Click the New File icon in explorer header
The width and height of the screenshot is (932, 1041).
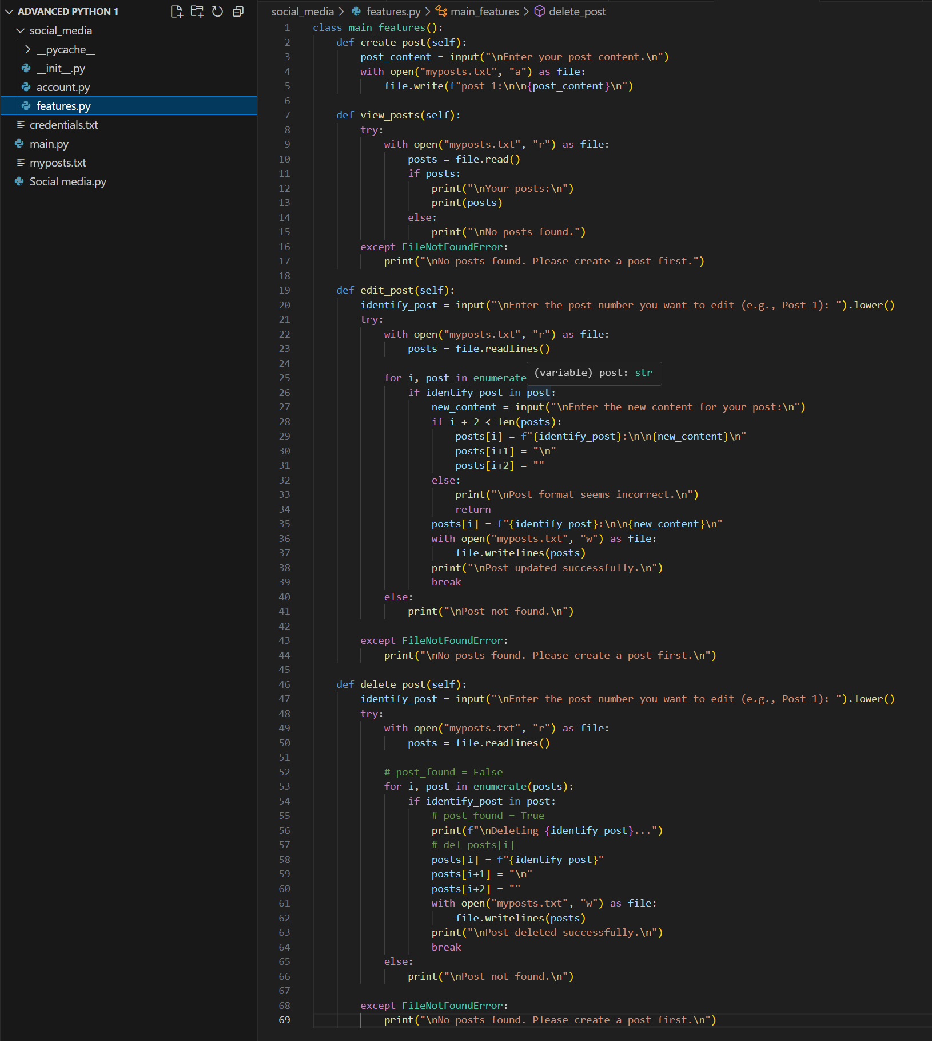click(177, 11)
